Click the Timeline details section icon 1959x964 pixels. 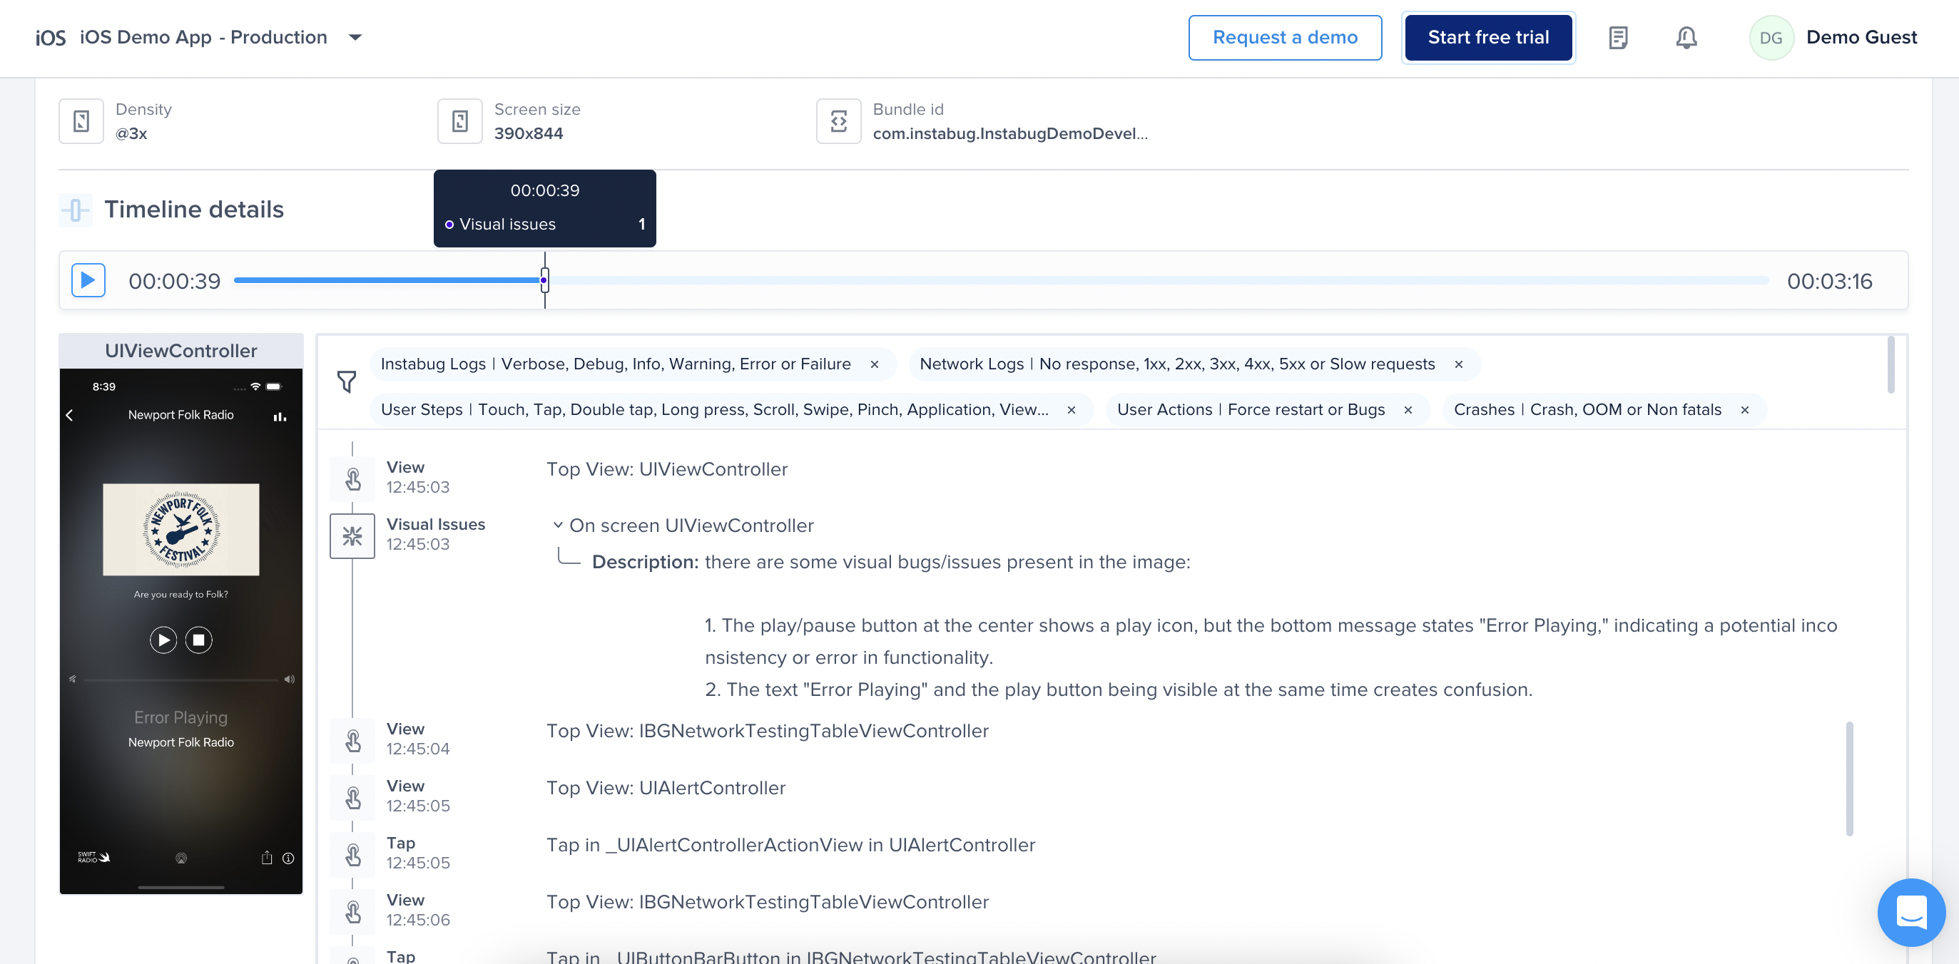(x=76, y=209)
